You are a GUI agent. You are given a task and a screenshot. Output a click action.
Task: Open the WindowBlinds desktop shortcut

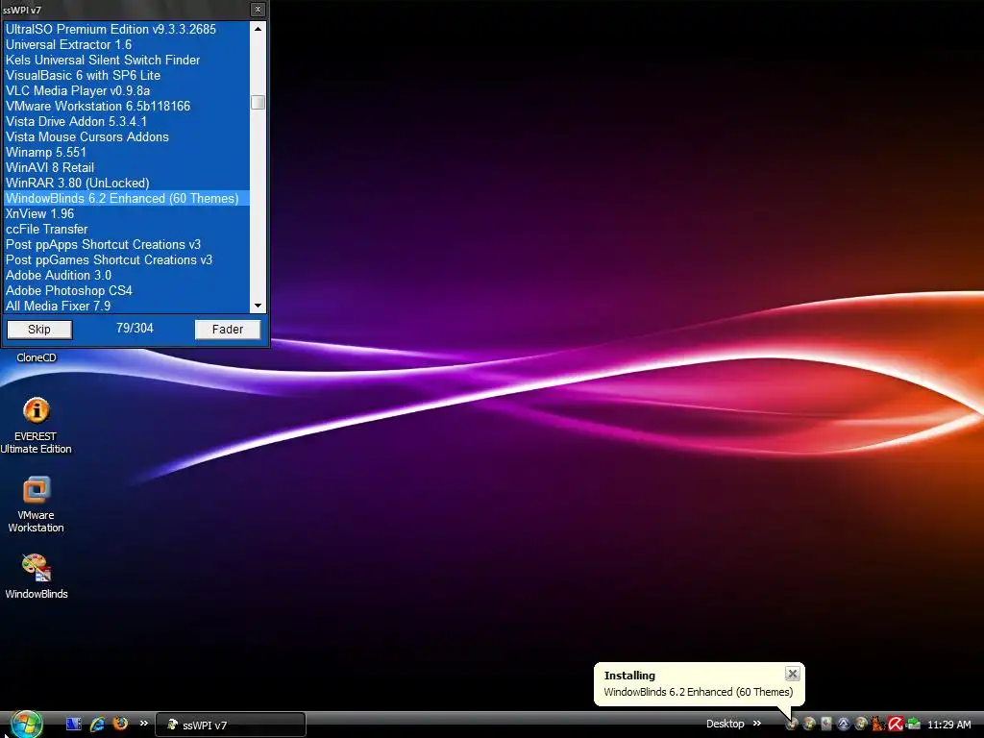coord(36,577)
